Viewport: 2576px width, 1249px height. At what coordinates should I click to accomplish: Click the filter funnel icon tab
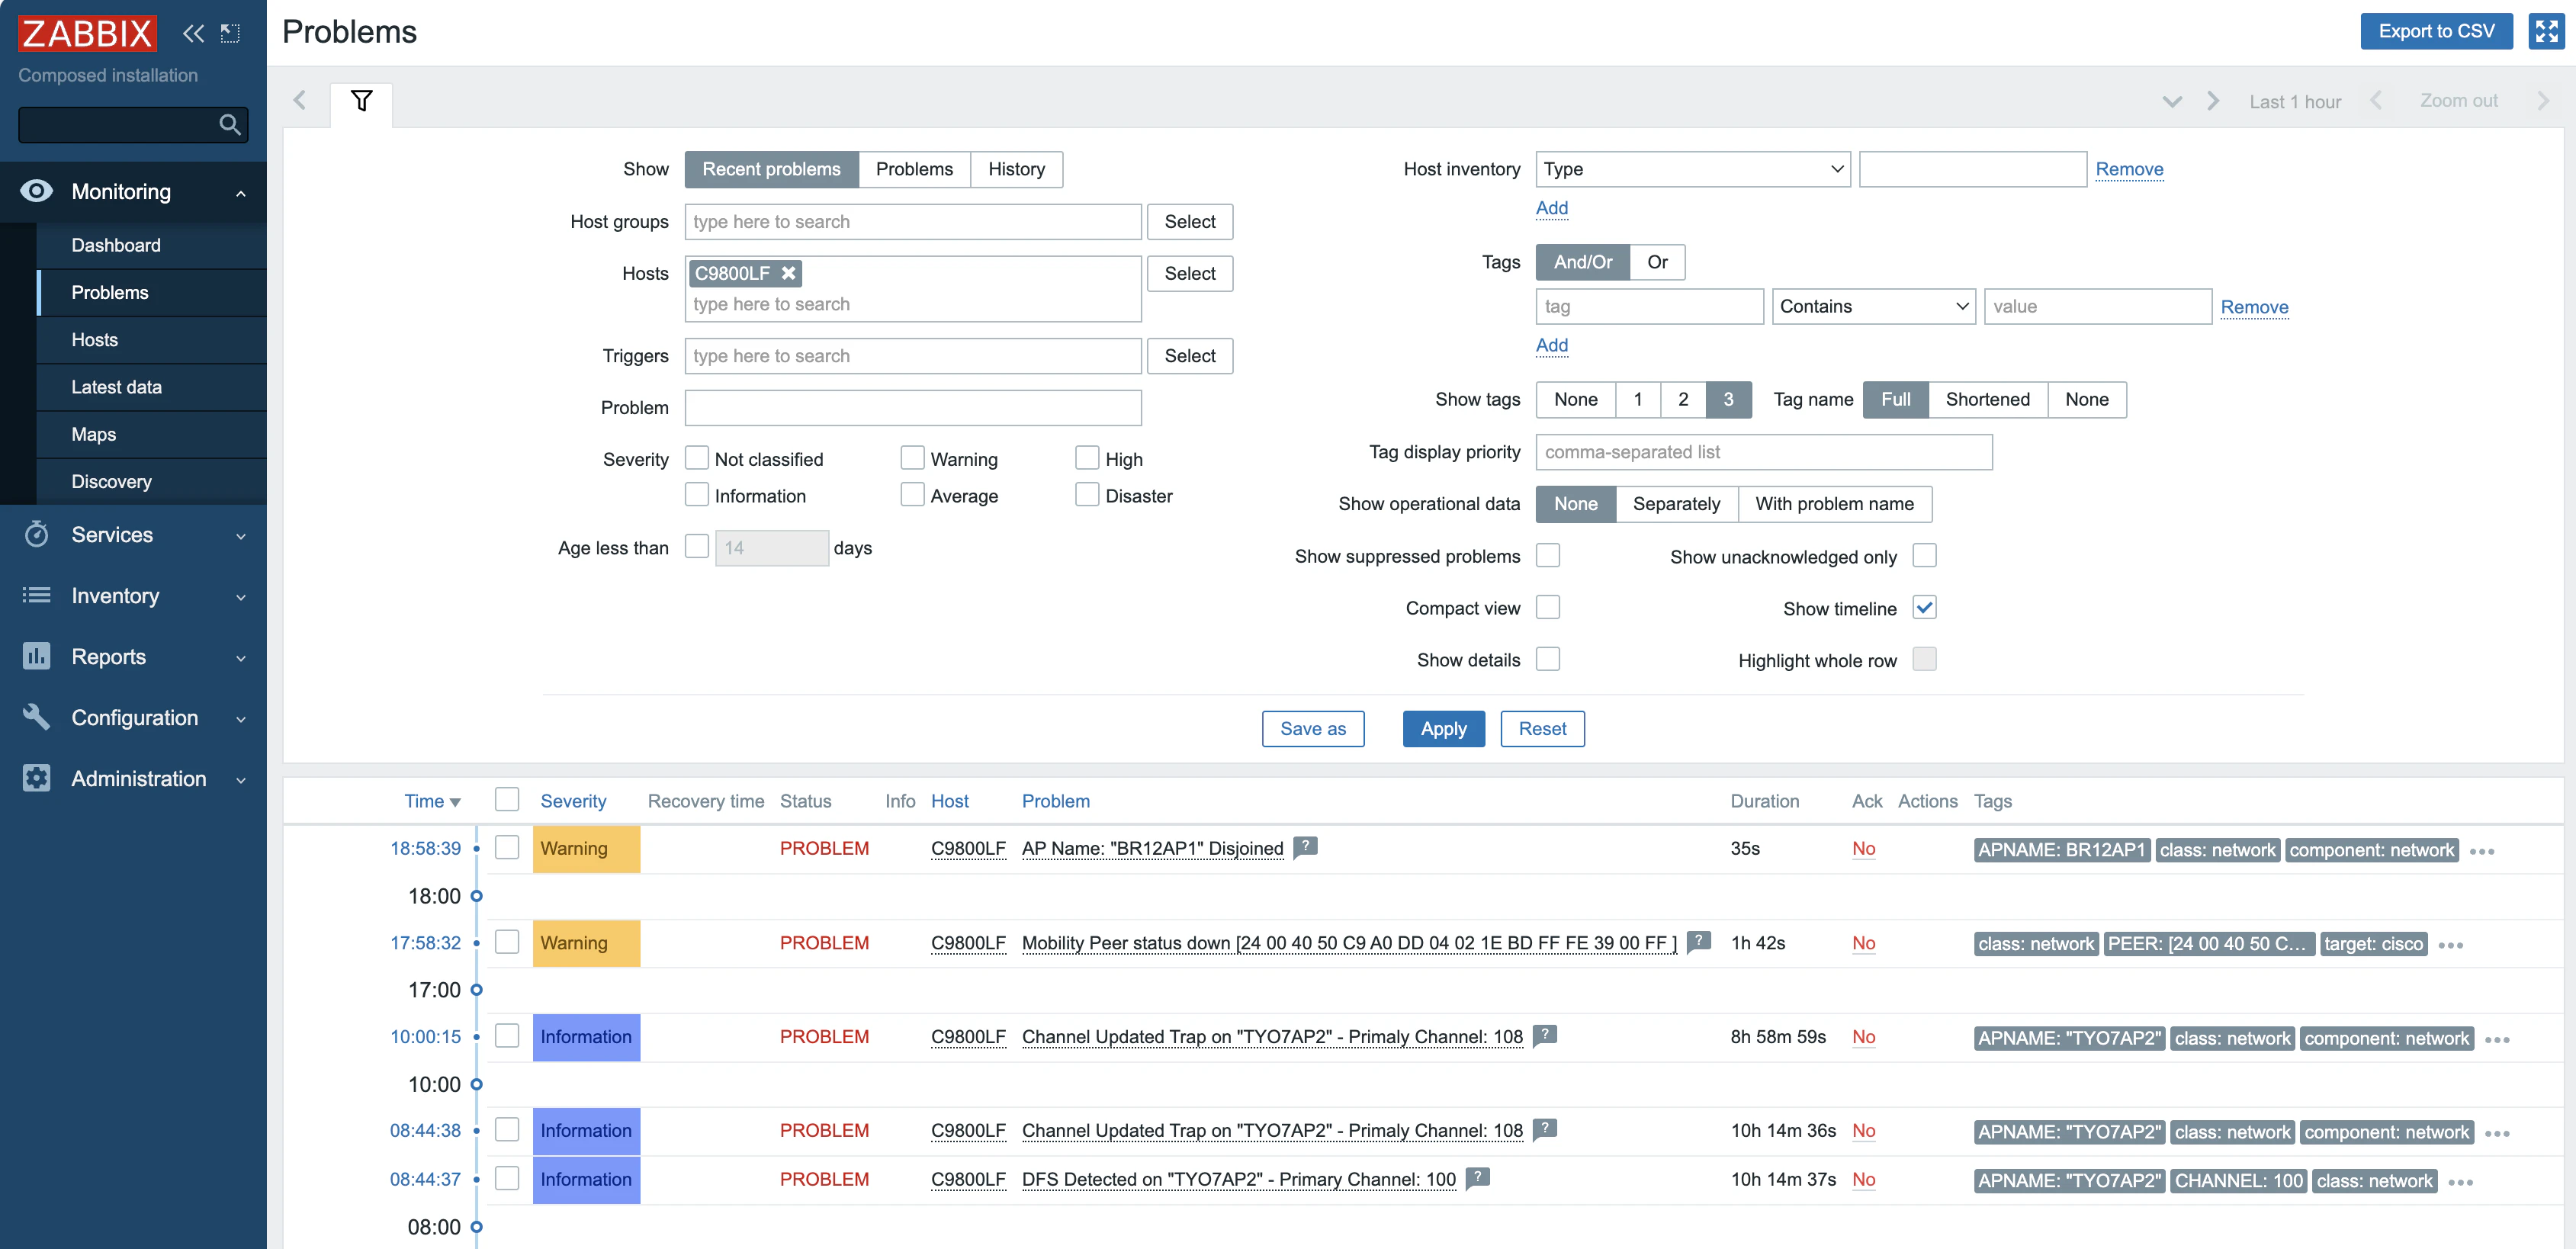coord(361,101)
